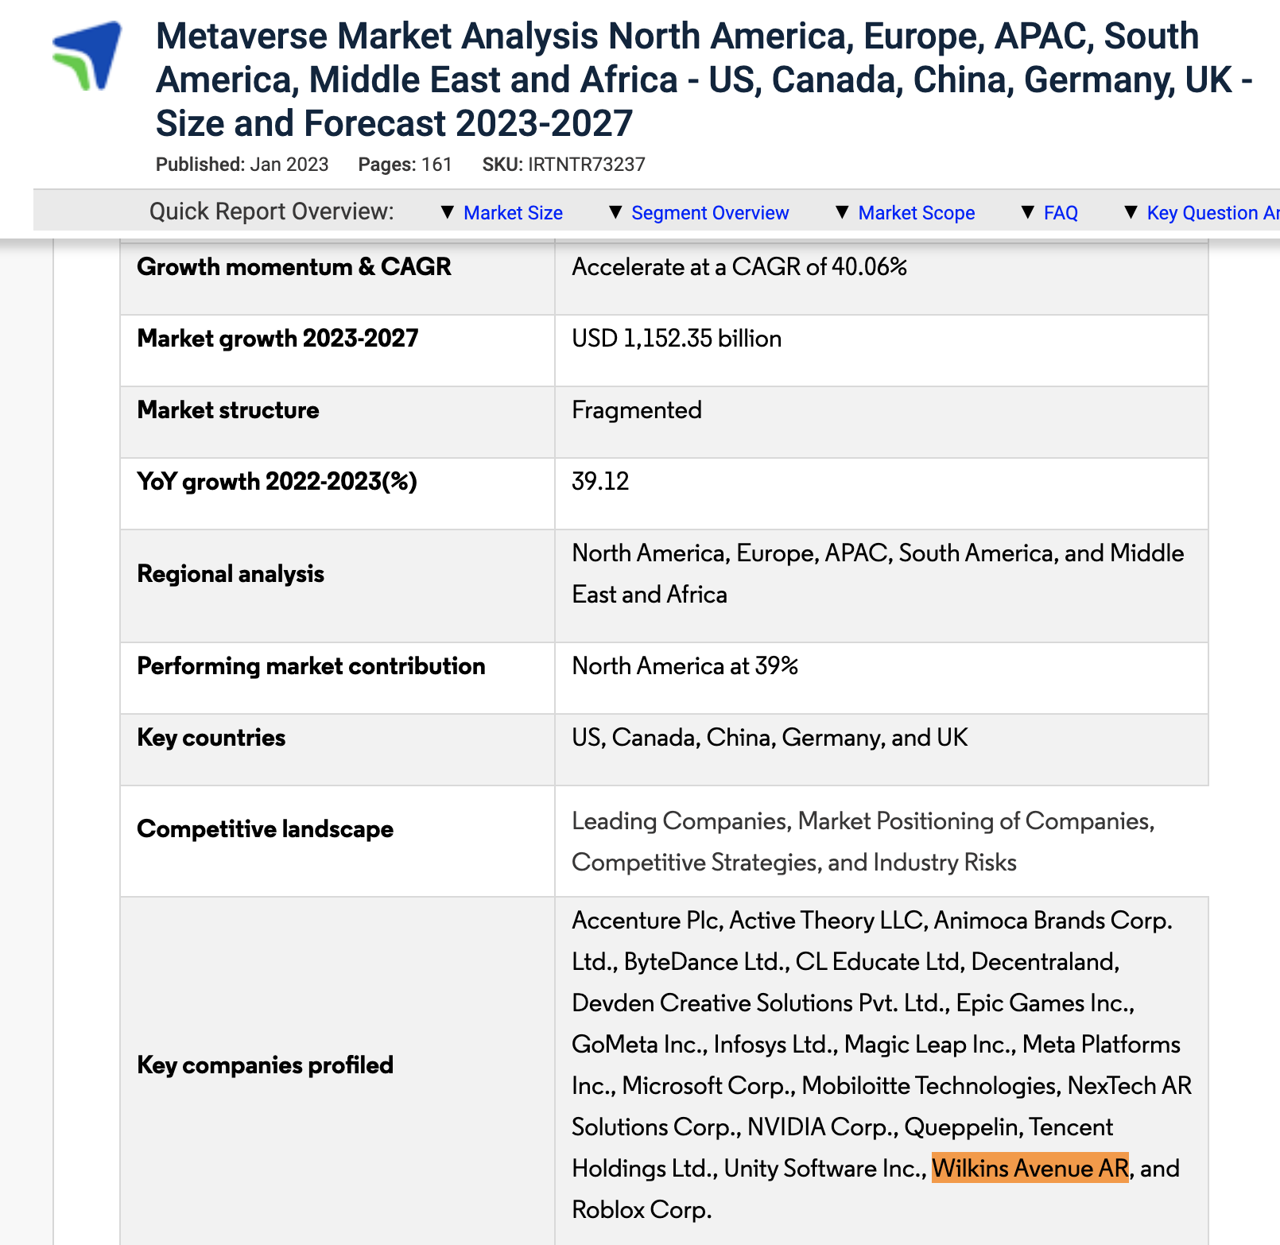Screen dimensions: 1280x1245
Task: Click the 'YoY growth 2022-2023(%)' row label
Action: pos(277,482)
